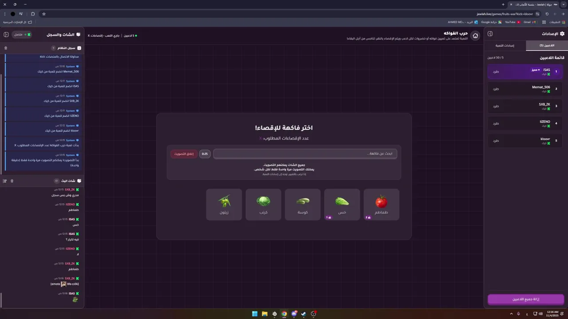Click the 61 message count badge

click(56, 181)
